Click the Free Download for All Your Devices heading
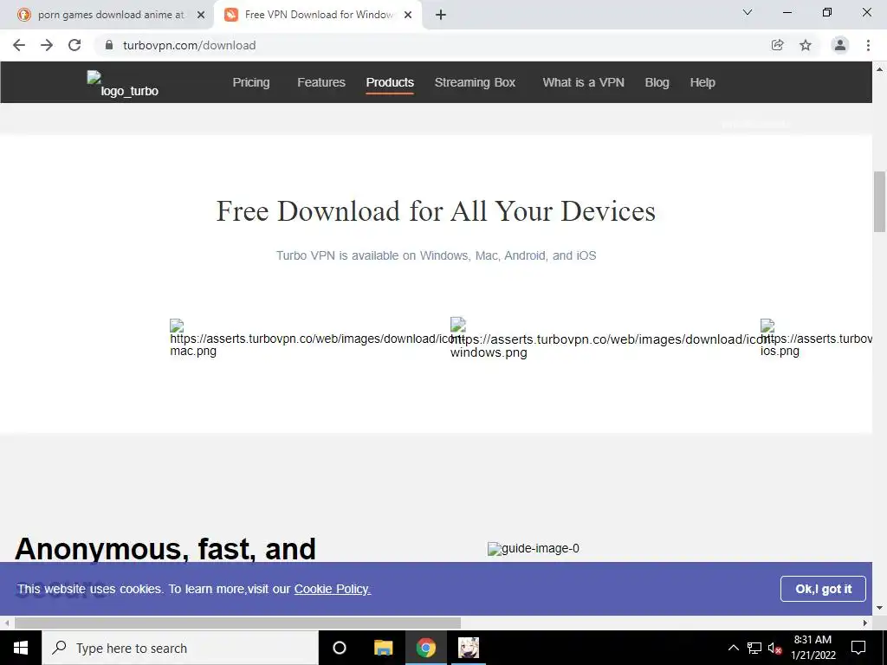This screenshot has height=665, width=887. coord(436,211)
